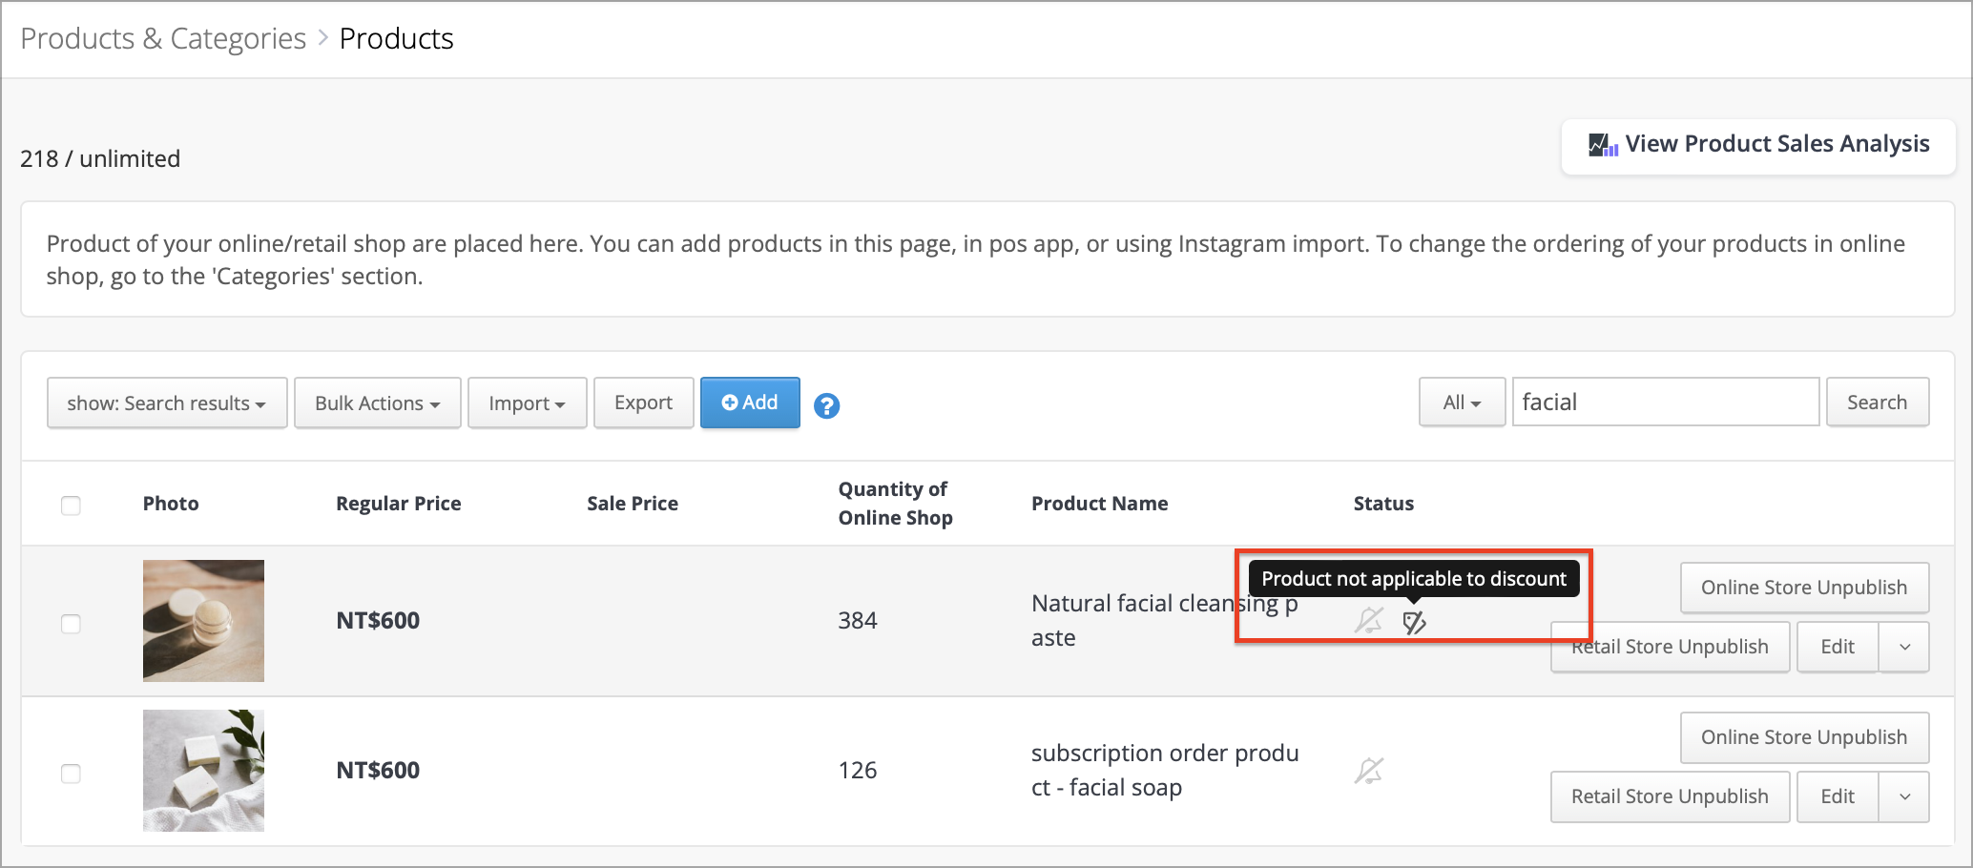Click the sales analysis chart icon
Image resolution: width=1973 pixels, height=868 pixels.
[1603, 145]
